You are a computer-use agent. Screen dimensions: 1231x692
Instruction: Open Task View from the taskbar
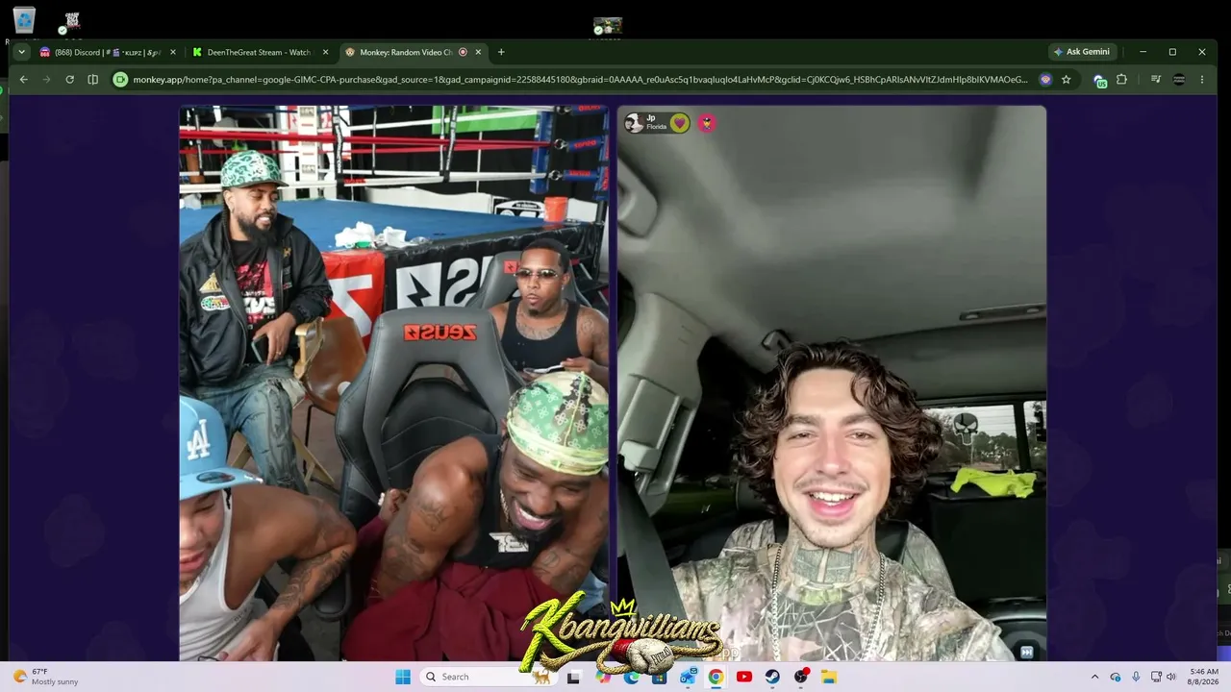coord(573,677)
